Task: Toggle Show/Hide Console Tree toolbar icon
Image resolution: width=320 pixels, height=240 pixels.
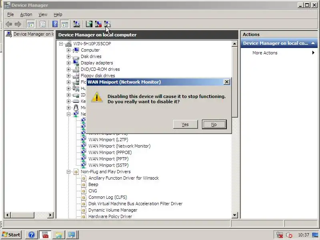Action: 31,24
